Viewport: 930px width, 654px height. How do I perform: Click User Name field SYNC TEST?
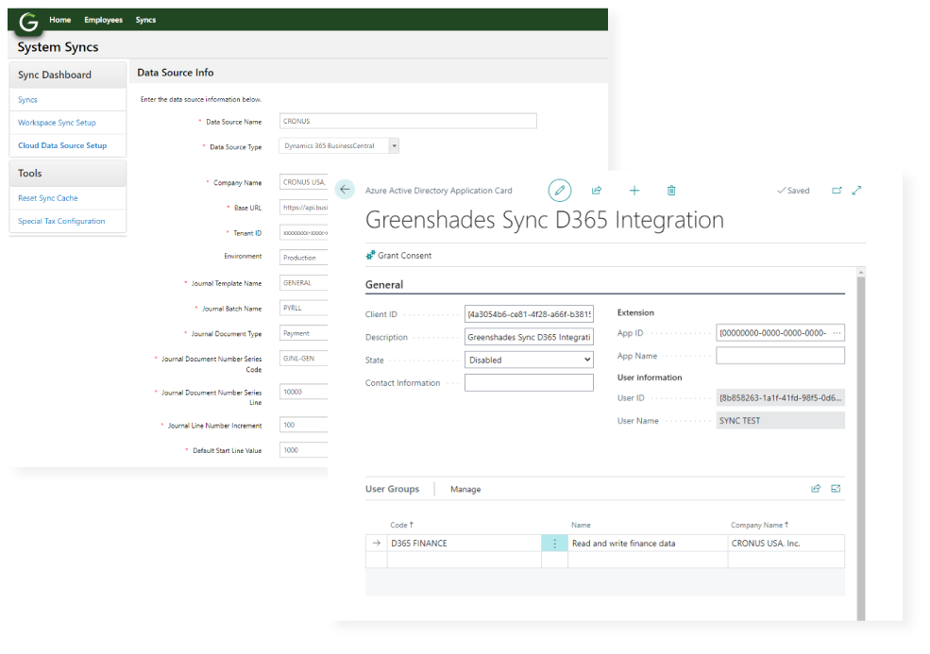tap(780, 420)
